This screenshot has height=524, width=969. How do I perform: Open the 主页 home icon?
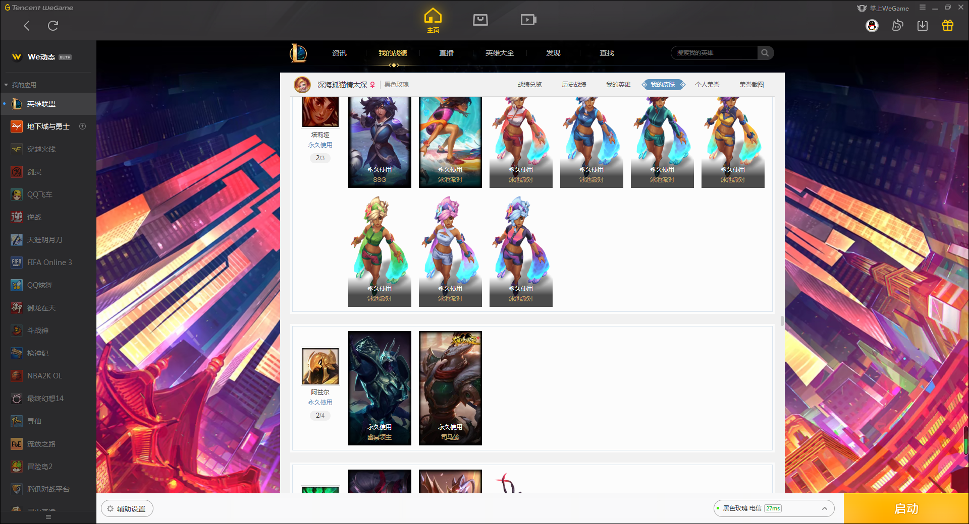click(433, 21)
